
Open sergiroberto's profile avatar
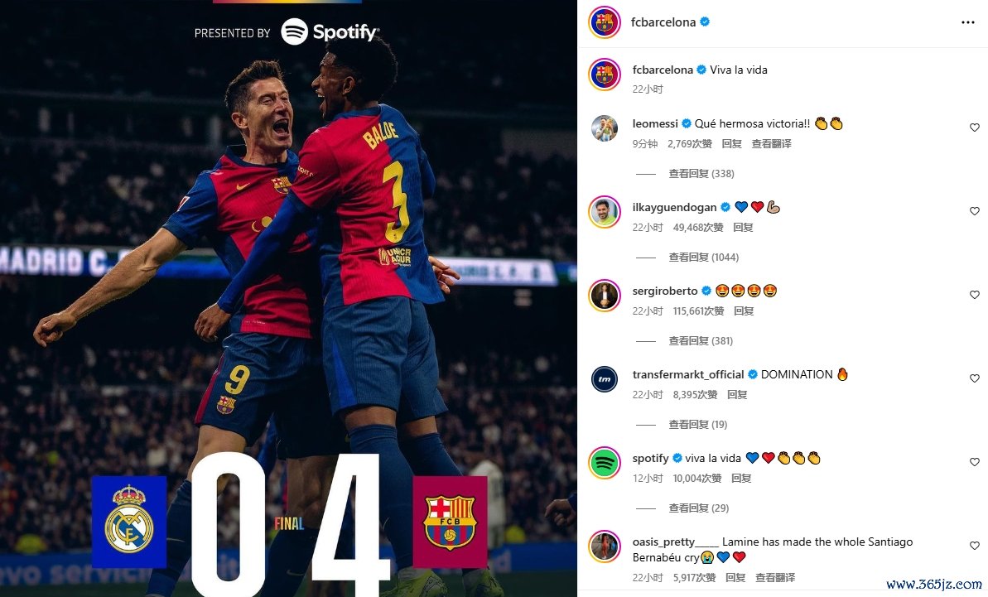[605, 296]
